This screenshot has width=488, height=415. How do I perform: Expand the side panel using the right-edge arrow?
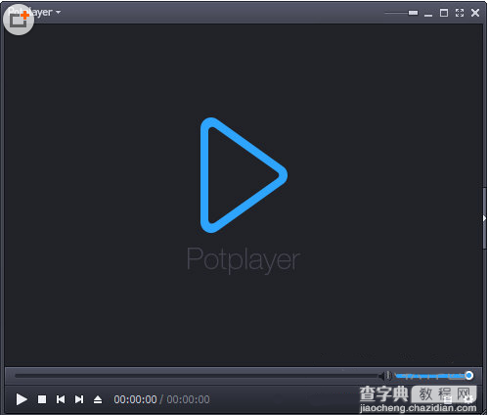click(x=484, y=218)
